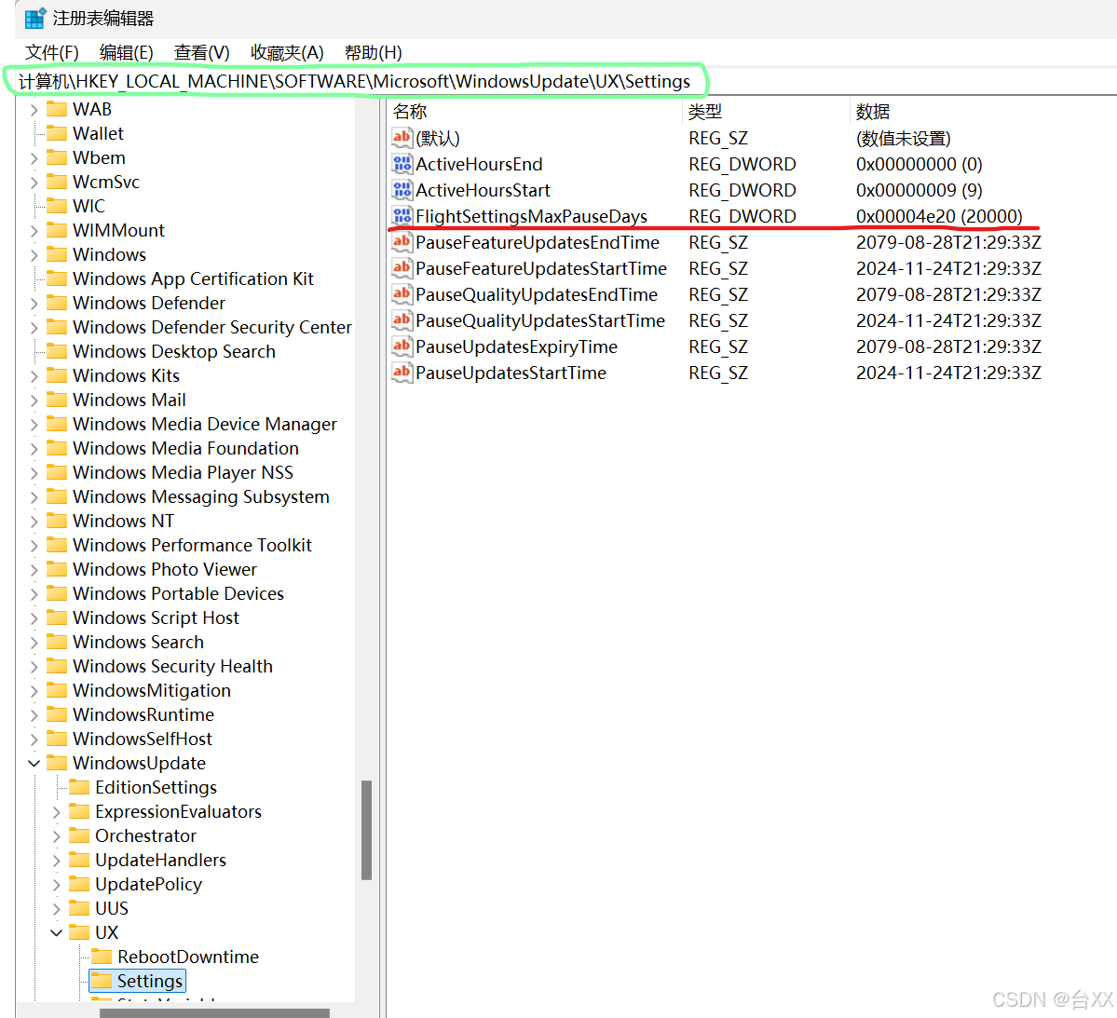The image size is (1117, 1018).
Task: Click the Orchestrator folder icon
Action: click(79, 835)
